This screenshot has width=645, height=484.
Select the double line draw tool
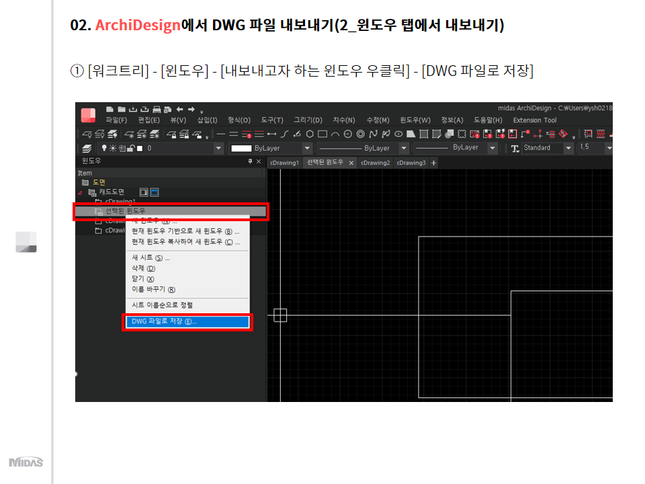pyautogui.click(x=234, y=134)
